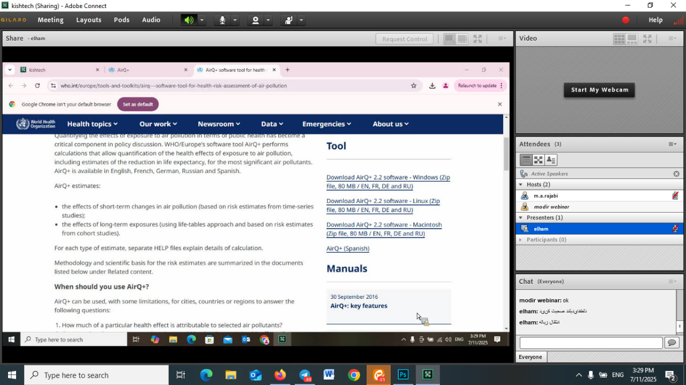The image size is (686, 385).
Task: Toggle the microphone in Adobe Connect toolbar
Action: pyautogui.click(x=222, y=20)
